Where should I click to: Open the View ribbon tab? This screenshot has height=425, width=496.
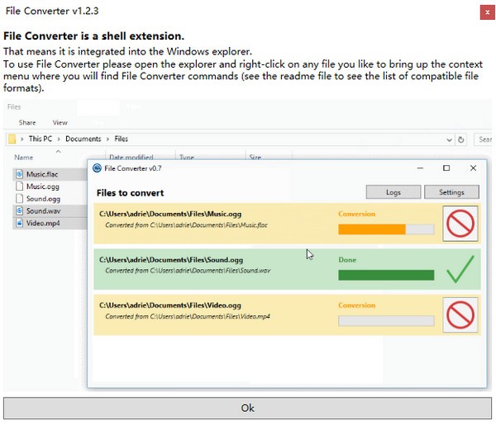(x=60, y=122)
